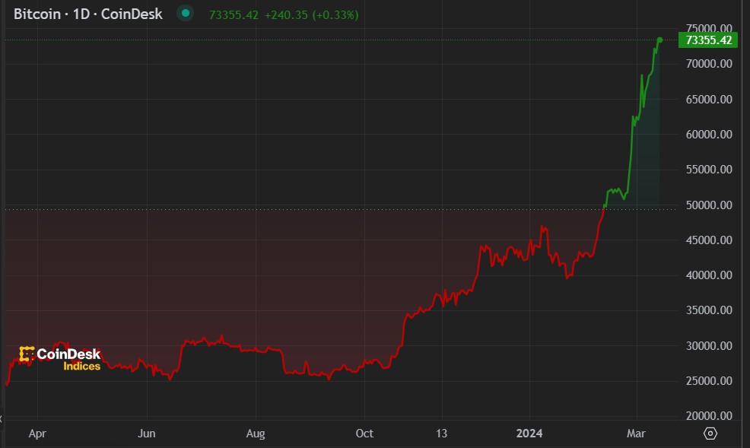The width and height of the screenshot is (750, 448).
Task: Click the CoinDesk Indices logo
Action: point(60,359)
